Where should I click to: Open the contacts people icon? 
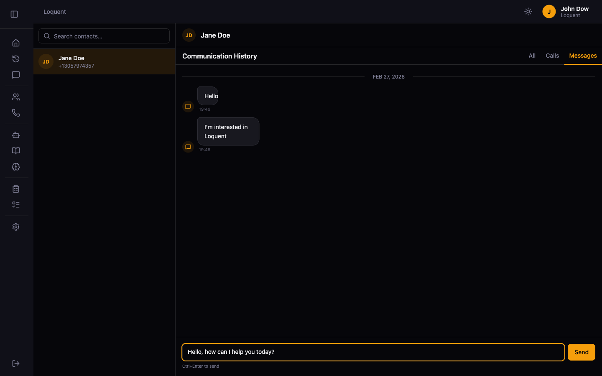click(16, 97)
